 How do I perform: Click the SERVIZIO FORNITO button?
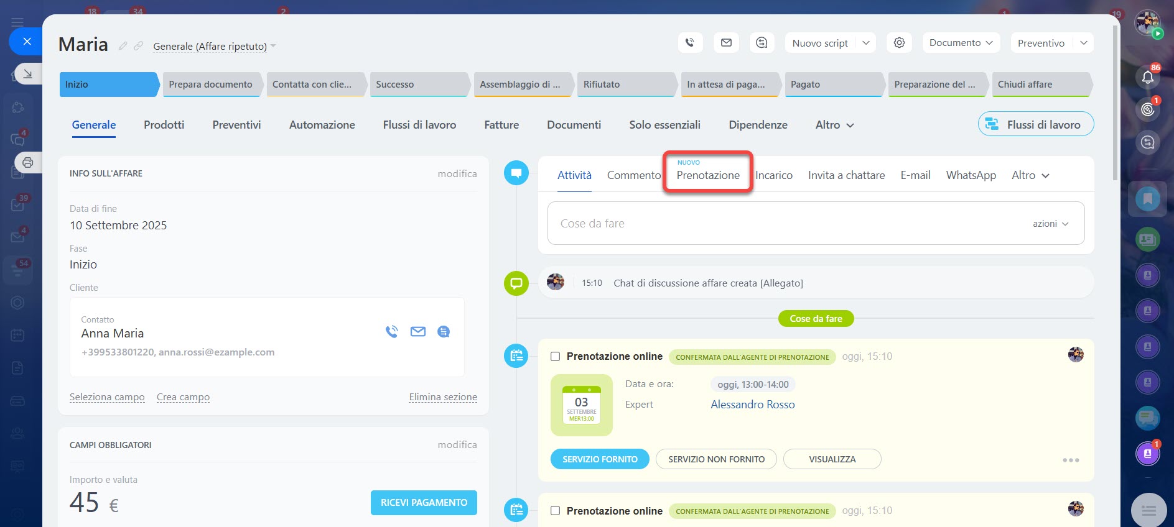pyautogui.click(x=600, y=459)
